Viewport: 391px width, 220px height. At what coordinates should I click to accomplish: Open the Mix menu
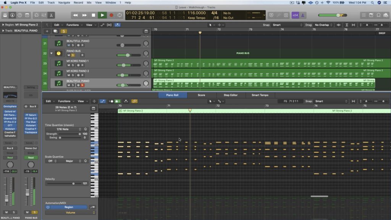(x=89, y=3)
